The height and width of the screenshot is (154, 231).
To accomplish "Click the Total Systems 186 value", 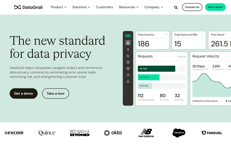I will (143, 44).
